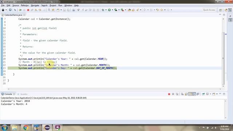Image resolution: width=233 pixels, height=131 pixels.
Task: Expand the New wizard dropdown arrow
Action: [x=61, y=10]
